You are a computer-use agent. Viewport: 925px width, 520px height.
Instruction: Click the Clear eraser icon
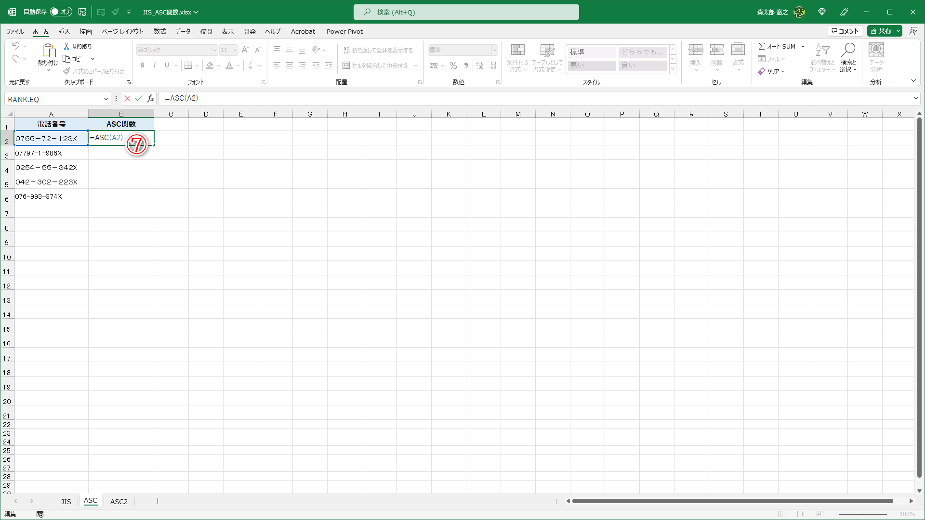[x=762, y=71]
